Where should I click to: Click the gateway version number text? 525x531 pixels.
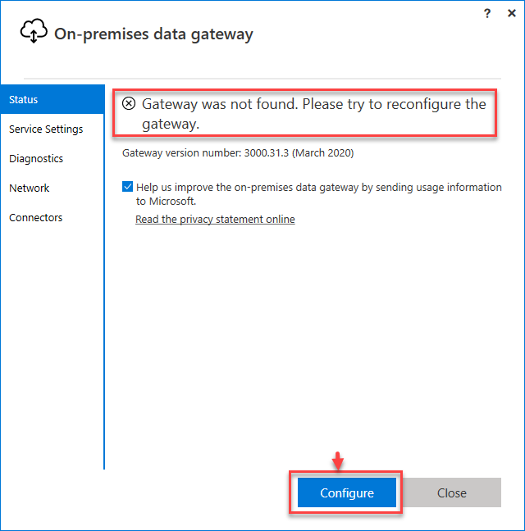[x=238, y=152]
